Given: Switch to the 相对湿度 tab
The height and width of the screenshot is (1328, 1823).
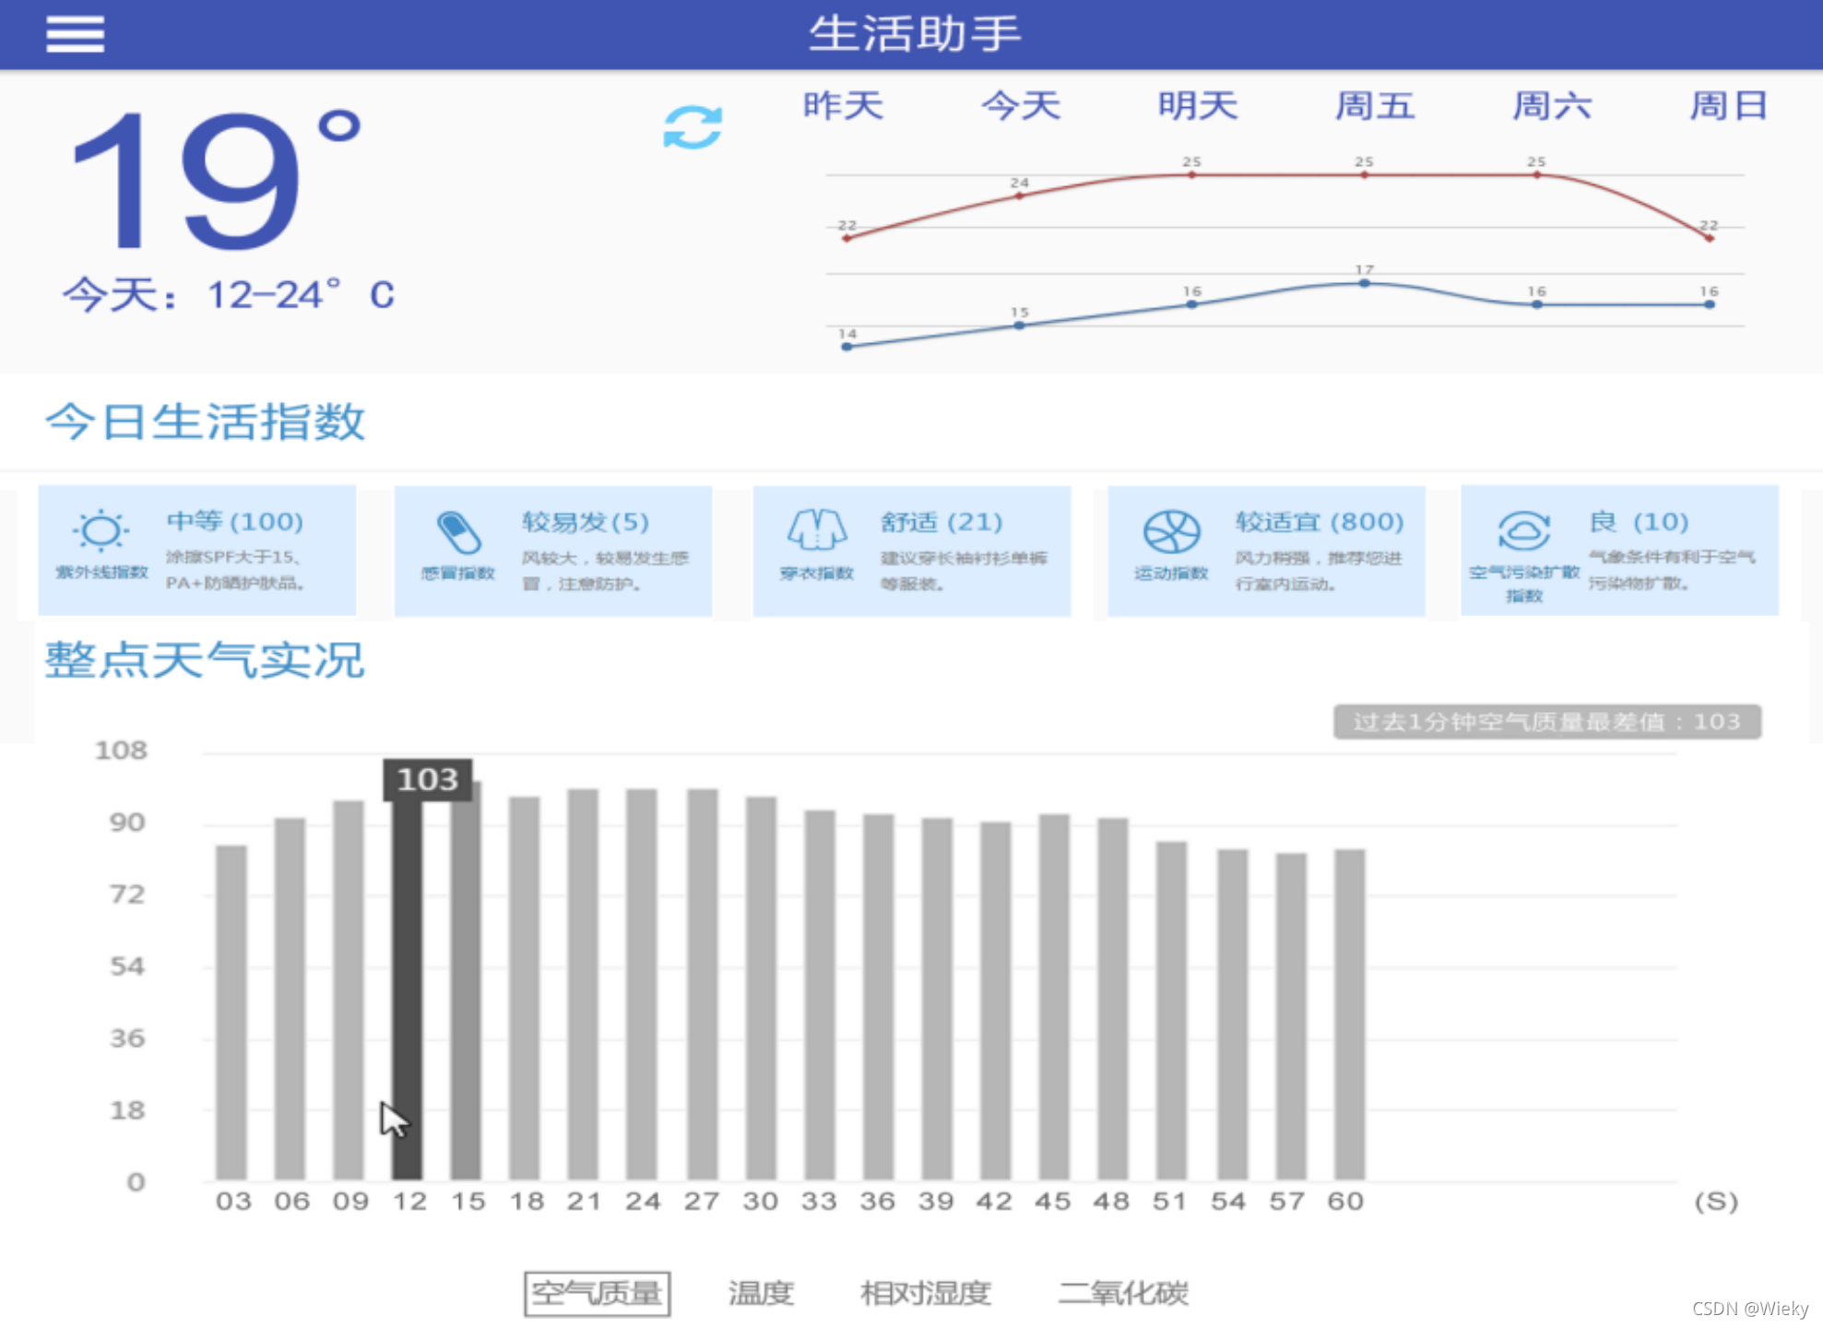Looking at the screenshot, I should 925,1293.
